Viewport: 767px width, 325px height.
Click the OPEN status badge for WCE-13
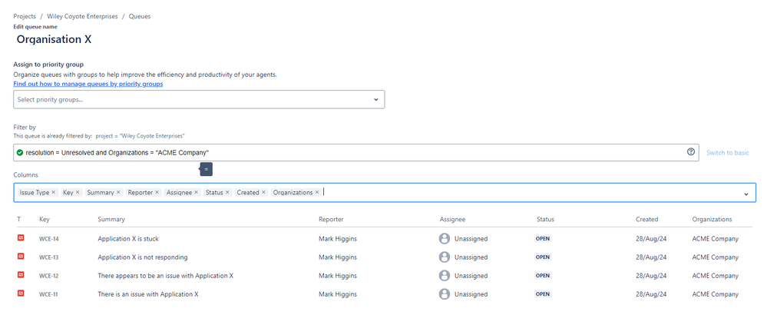pos(543,257)
